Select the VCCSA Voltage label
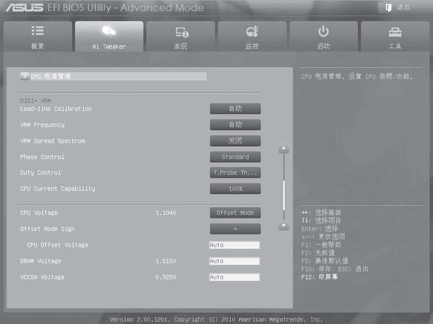Viewport: 433px width, 324px height. click(42, 277)
